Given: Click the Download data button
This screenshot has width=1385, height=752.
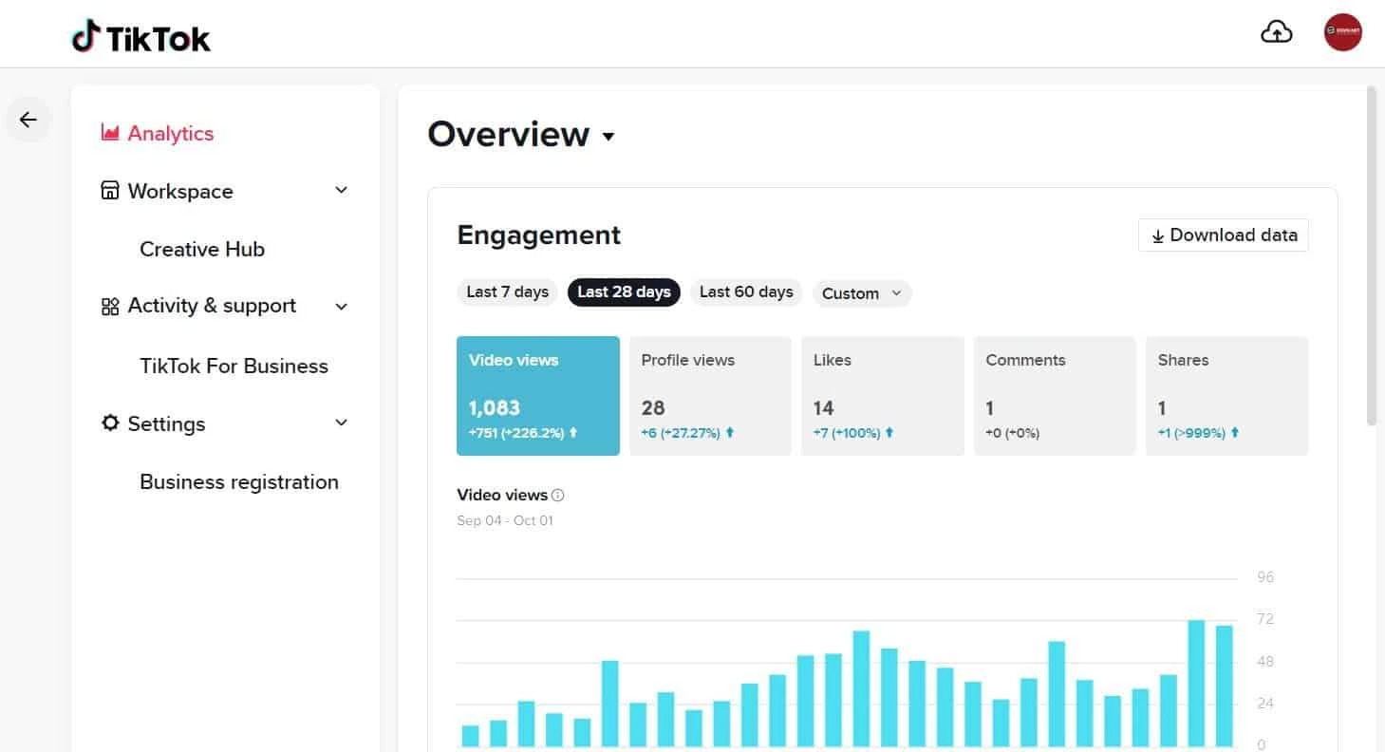Looking at the screenshot, I should pyautogui.click(x=1223, y=235).
